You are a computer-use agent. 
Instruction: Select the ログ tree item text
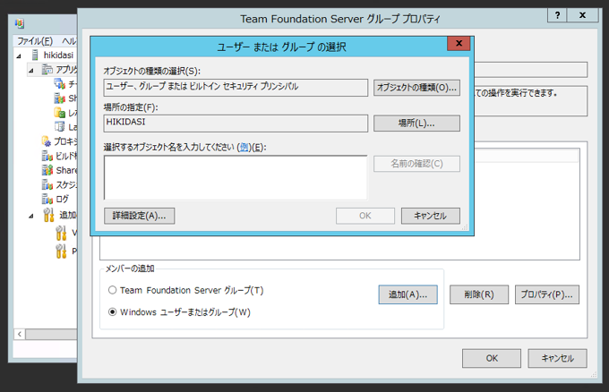(x=62, y=199)
